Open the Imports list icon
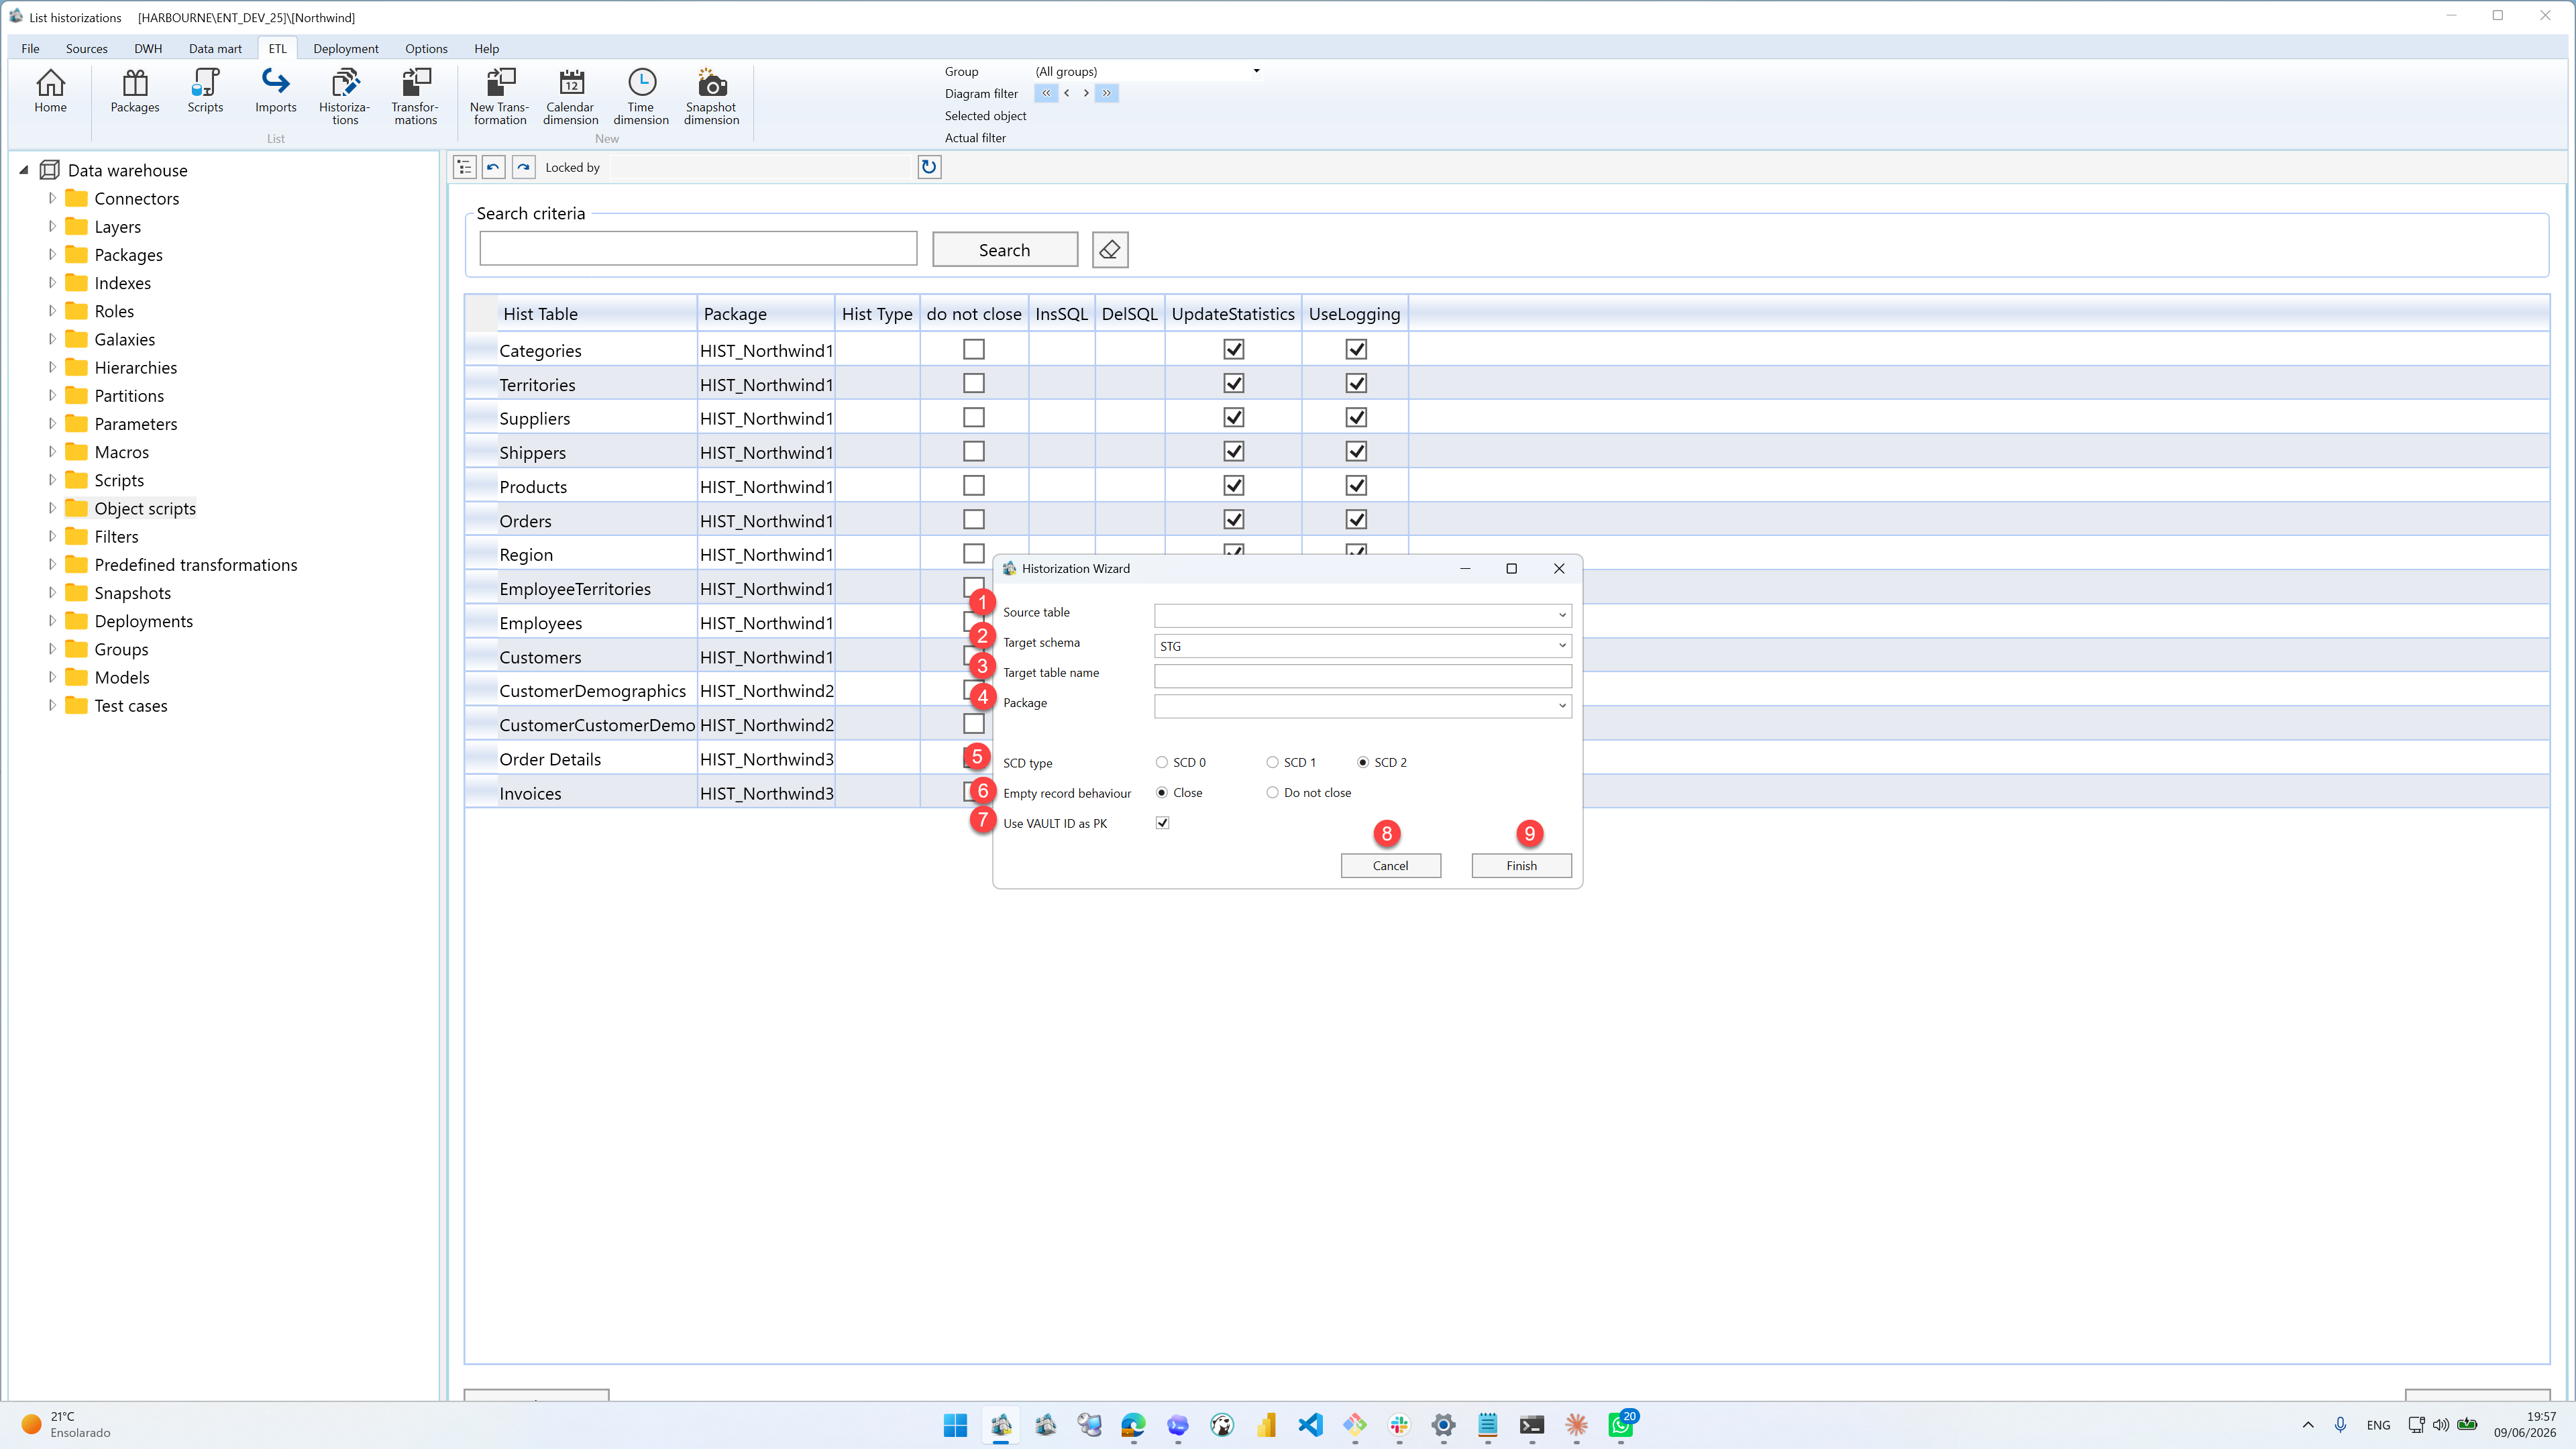 (x=275, y=92)
